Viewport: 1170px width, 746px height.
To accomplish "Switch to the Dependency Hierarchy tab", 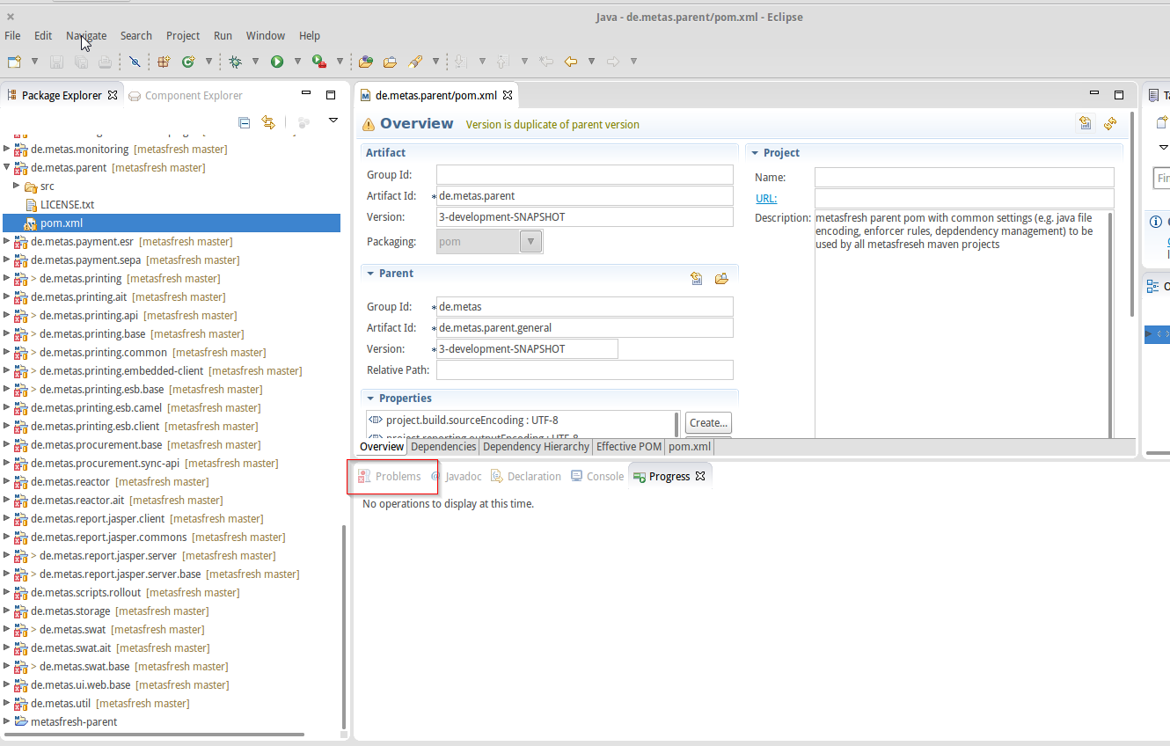I will tap(537, 447).
